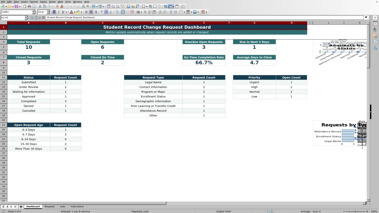Toggle Align Left alignment

click(x=87, y=12)
